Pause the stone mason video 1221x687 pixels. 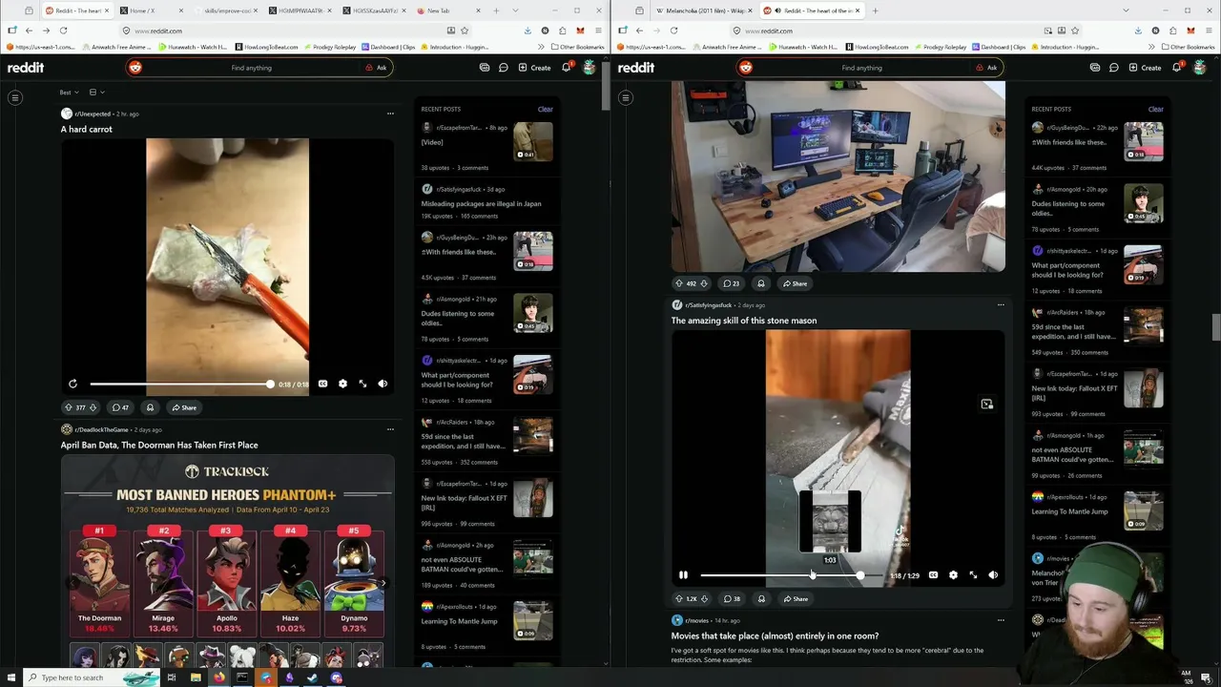tap(683, 575)
